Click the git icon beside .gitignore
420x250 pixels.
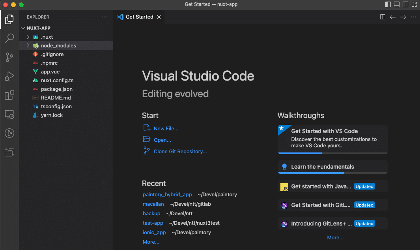pyautogui.click(x=35, y=54)
